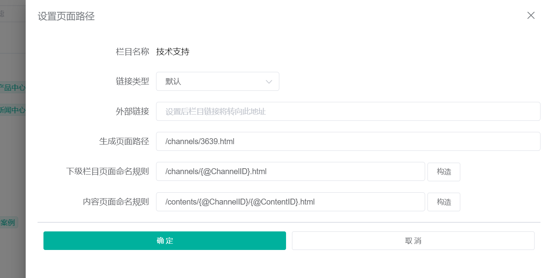This screenshot has width=548, height=278.
Task: Edit the /channels/{@ChannelID}.html naming rule
Action: coord(290,171)
